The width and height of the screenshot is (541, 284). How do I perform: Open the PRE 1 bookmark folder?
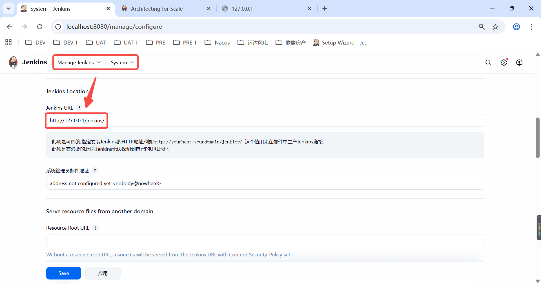pyautogui.click(x=185, y=43)
